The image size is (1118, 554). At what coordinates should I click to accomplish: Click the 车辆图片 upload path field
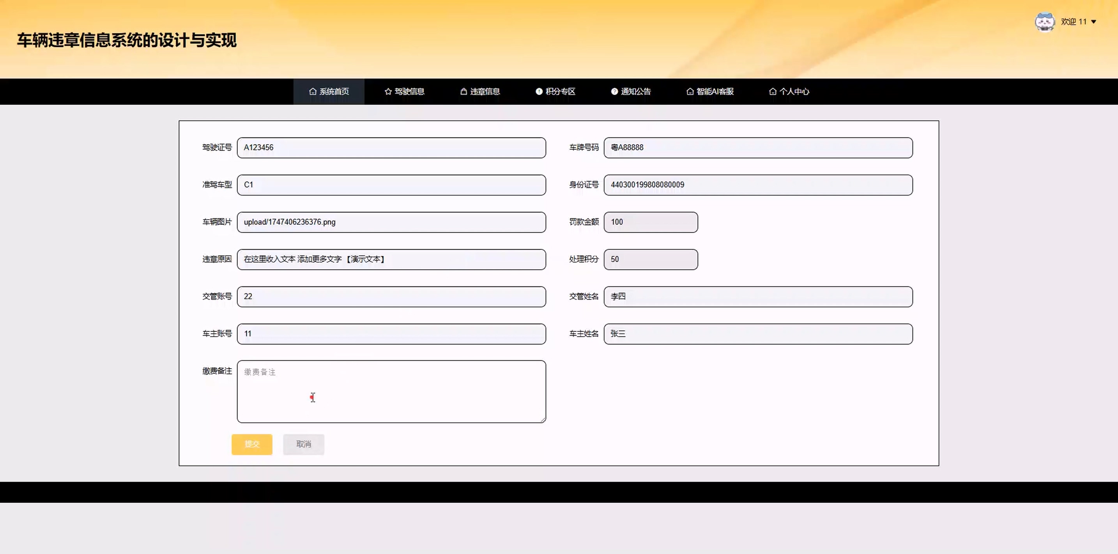tap(391, 222)
